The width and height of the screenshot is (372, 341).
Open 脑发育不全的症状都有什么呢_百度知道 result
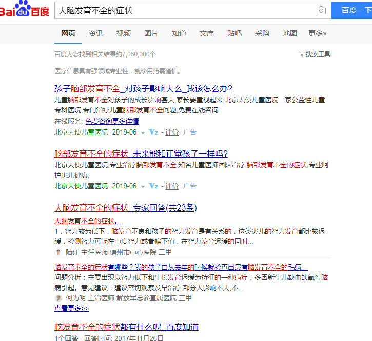126,327
